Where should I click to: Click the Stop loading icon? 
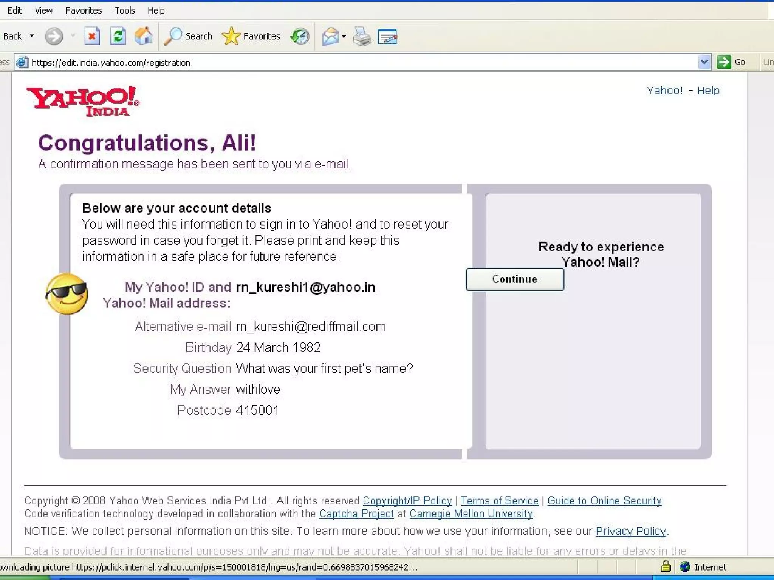tap(92, 37)
